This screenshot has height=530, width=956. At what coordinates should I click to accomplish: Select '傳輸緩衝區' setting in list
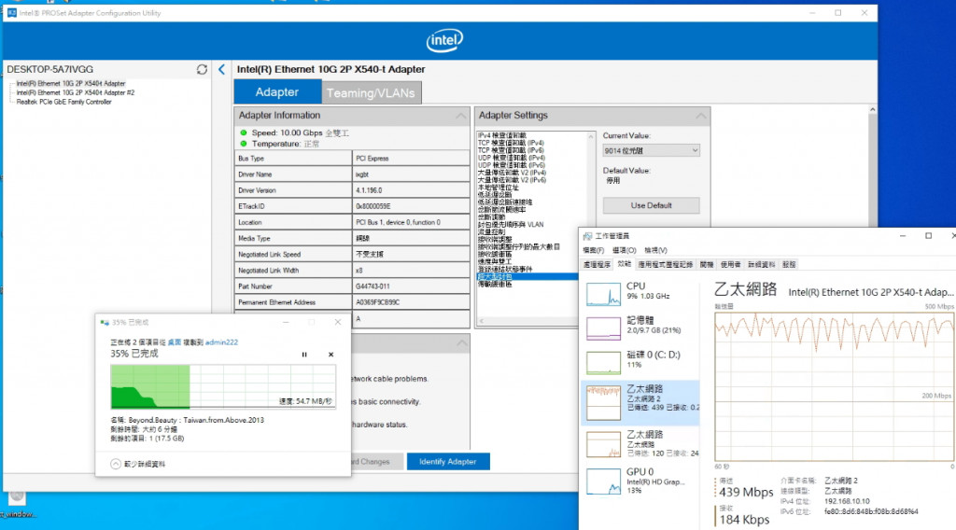495,284
